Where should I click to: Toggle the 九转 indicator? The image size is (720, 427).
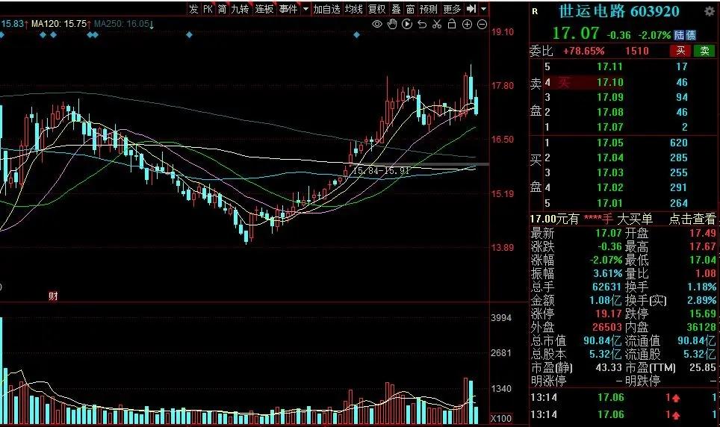[x=240, y=9]
